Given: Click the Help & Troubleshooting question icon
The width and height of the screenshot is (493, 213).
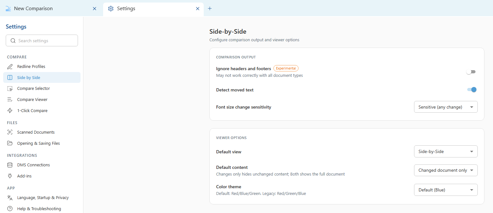Looking at the screenshot, I should (10, 209).
